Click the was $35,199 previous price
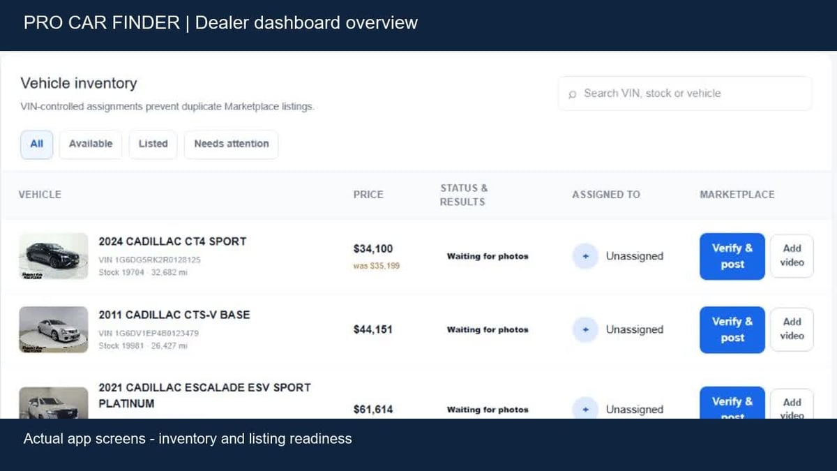The width and height of the screenshot is (837, 471). pos(376,266)
